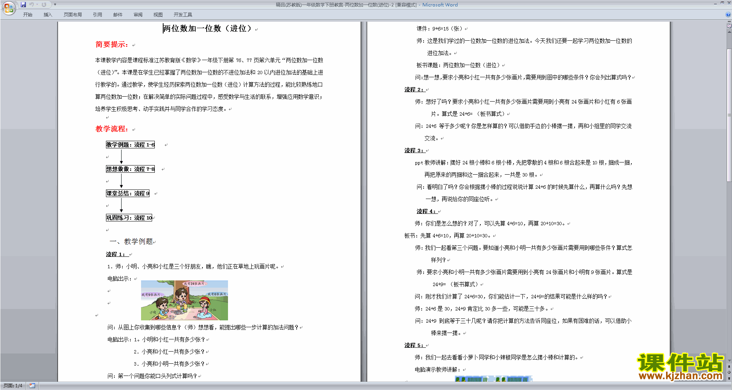Click the line 板书：先算 4+6=10，再算 20+10=30
Viewport: 732px width, 390px height.
pyautogui.click(x=448, y=236)
